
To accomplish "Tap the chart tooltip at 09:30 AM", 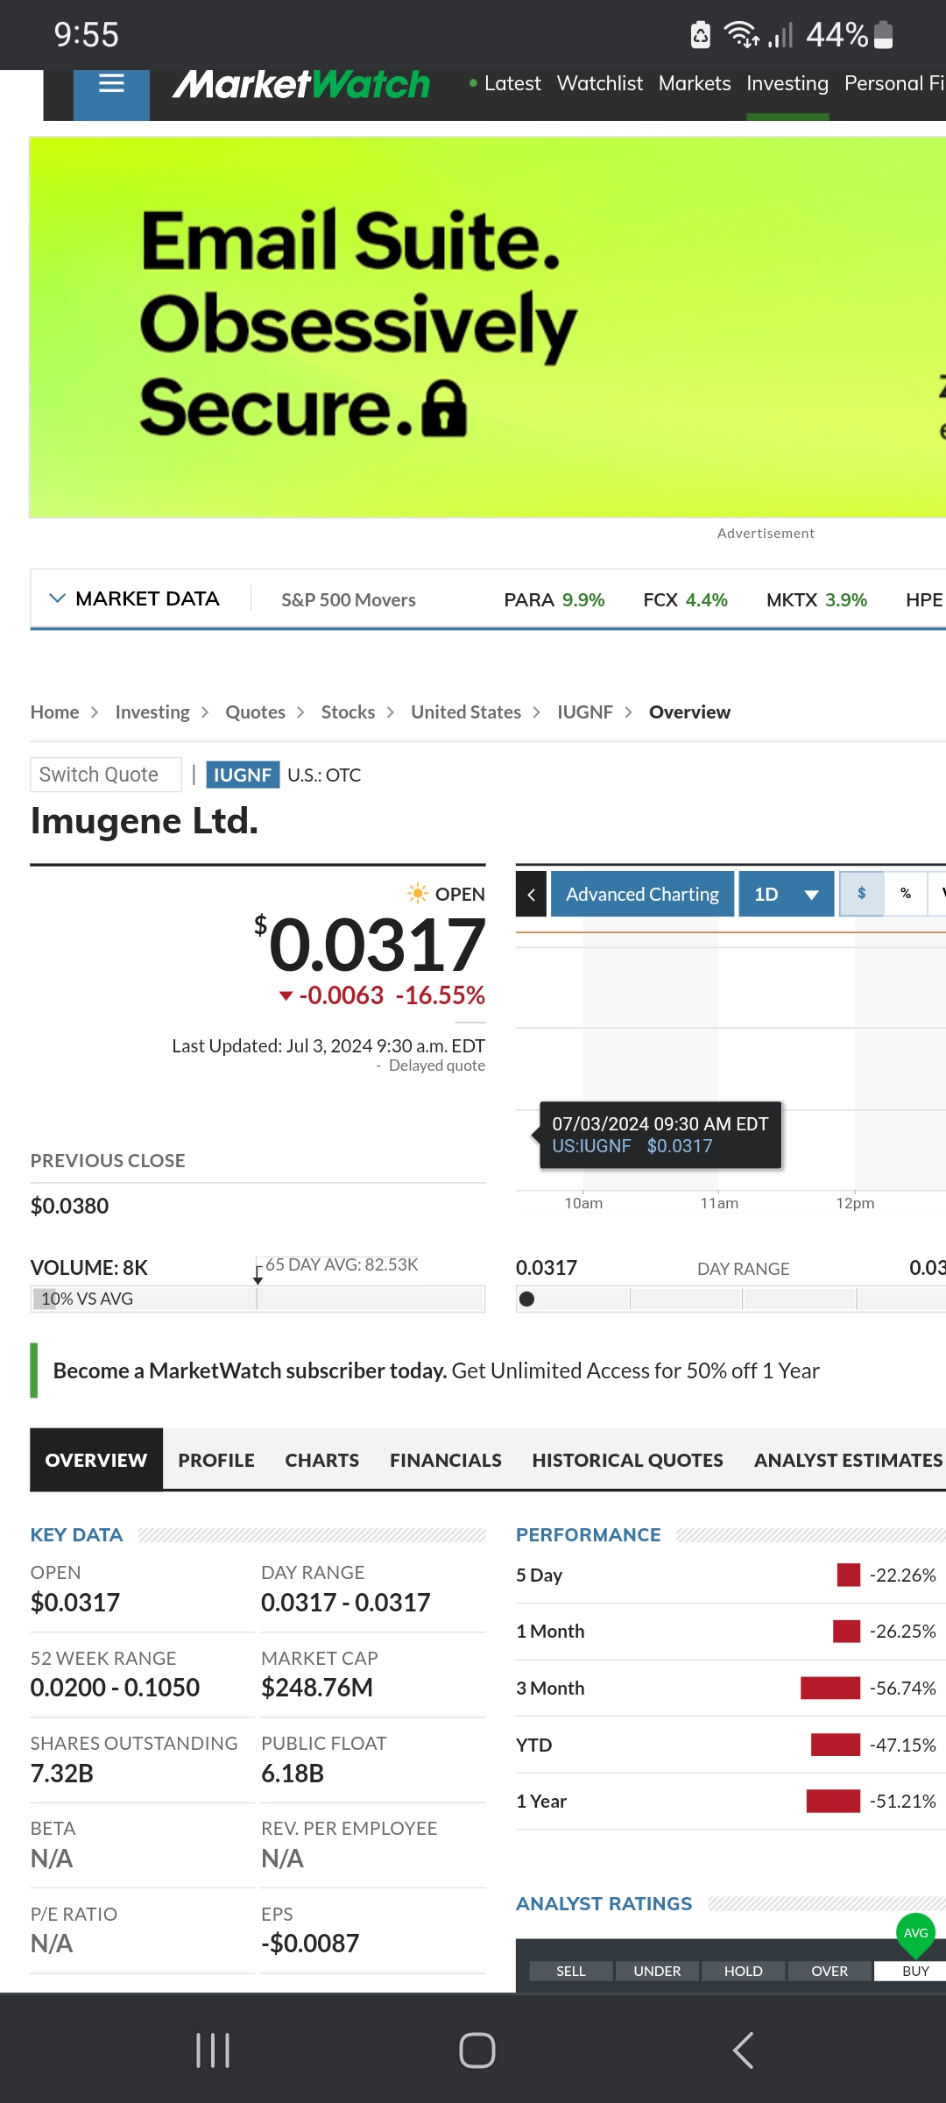I will tap(660, 1135).
